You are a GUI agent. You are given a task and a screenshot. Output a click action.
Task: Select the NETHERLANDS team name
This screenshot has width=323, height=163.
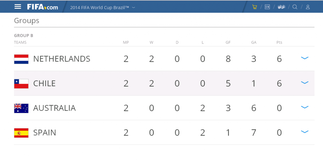[x=62, y=59]
